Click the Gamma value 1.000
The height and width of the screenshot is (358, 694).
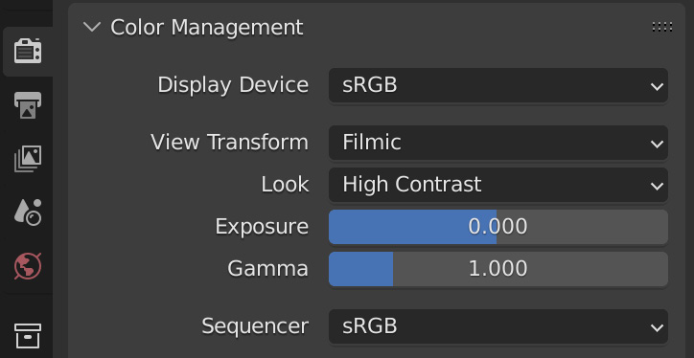497,269
